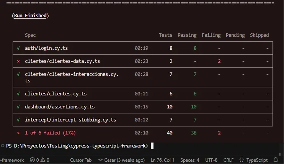Click the clientes/clientes-interacciones.cy.ts spec name
The width and height of the screenshot is (284, 164).
(72, 77)
